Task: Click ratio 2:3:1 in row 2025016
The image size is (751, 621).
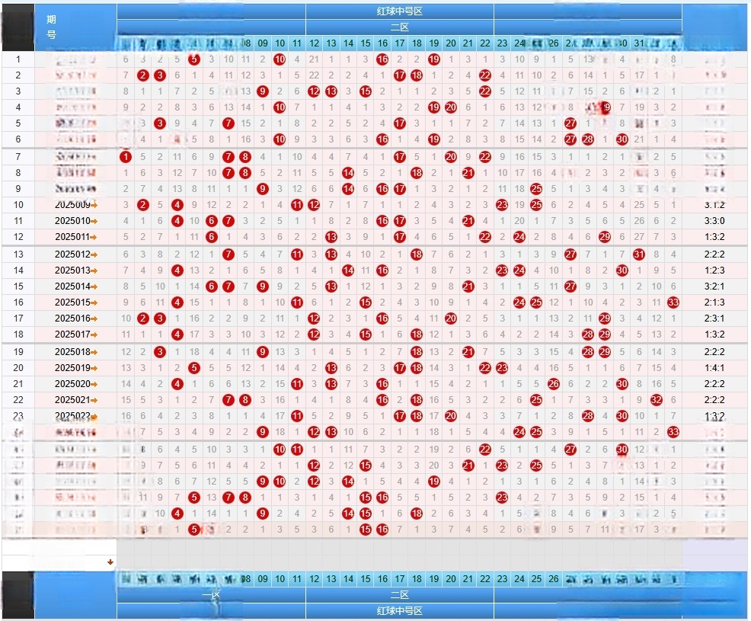Action: point(714,319)
